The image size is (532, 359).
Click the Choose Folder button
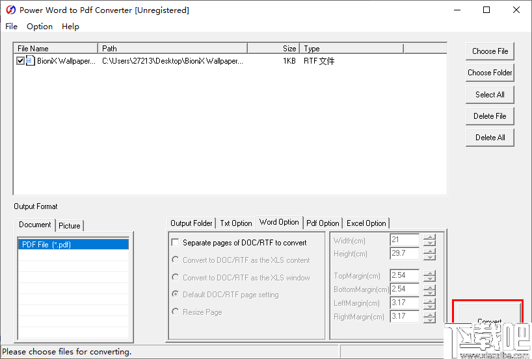pos(490,73)
